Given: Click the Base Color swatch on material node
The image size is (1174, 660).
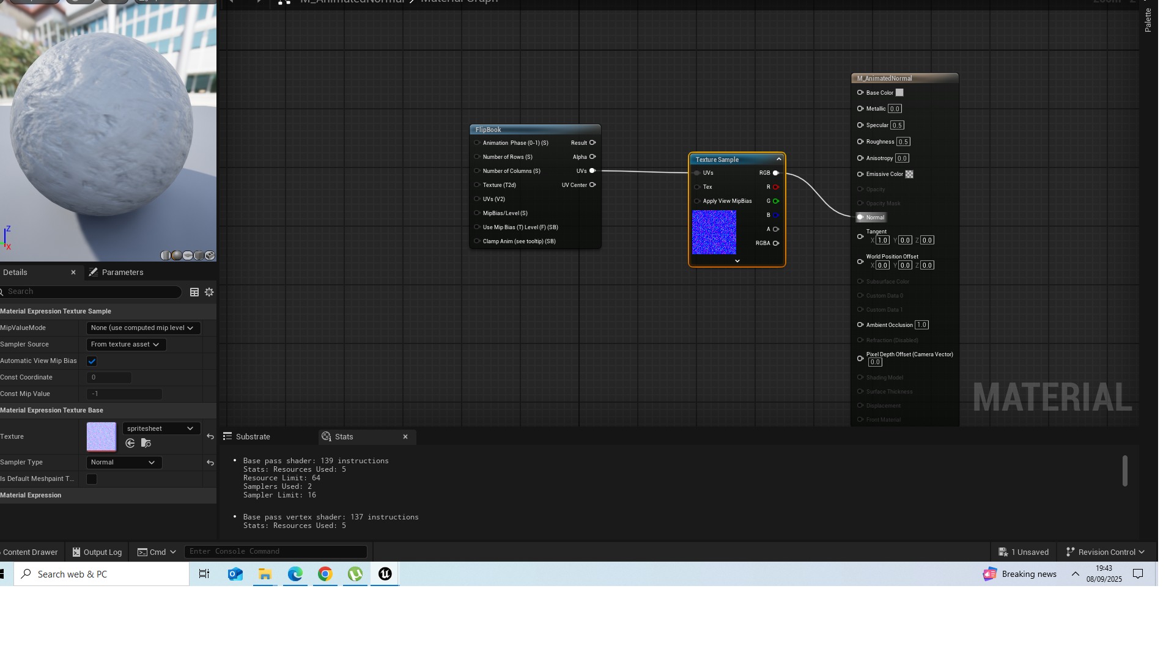Looking at the screenshot, I should (899, 93).
